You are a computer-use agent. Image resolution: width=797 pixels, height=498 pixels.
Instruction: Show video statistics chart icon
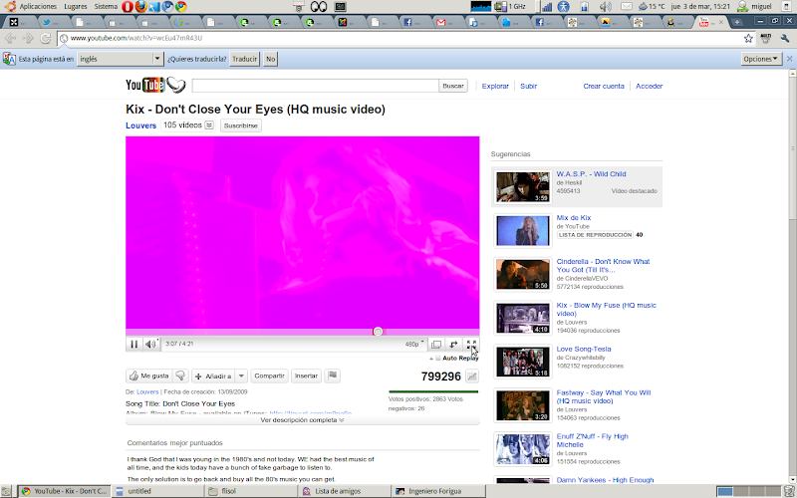[471, 376]
